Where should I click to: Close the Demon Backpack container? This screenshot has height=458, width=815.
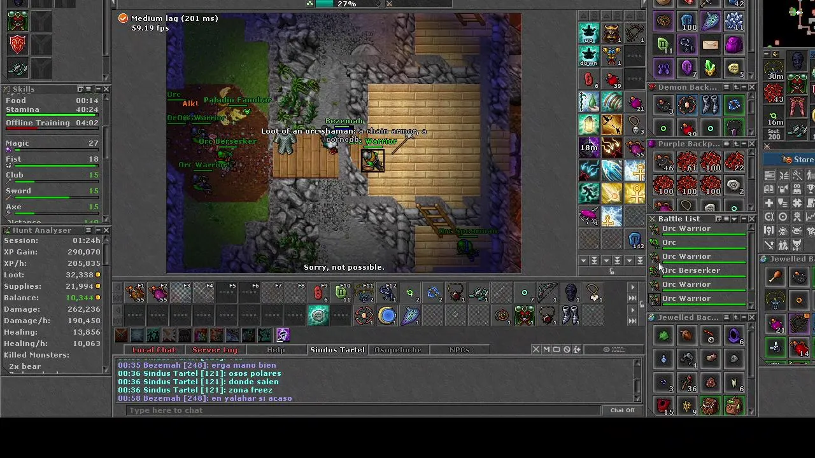coord(752,87)
